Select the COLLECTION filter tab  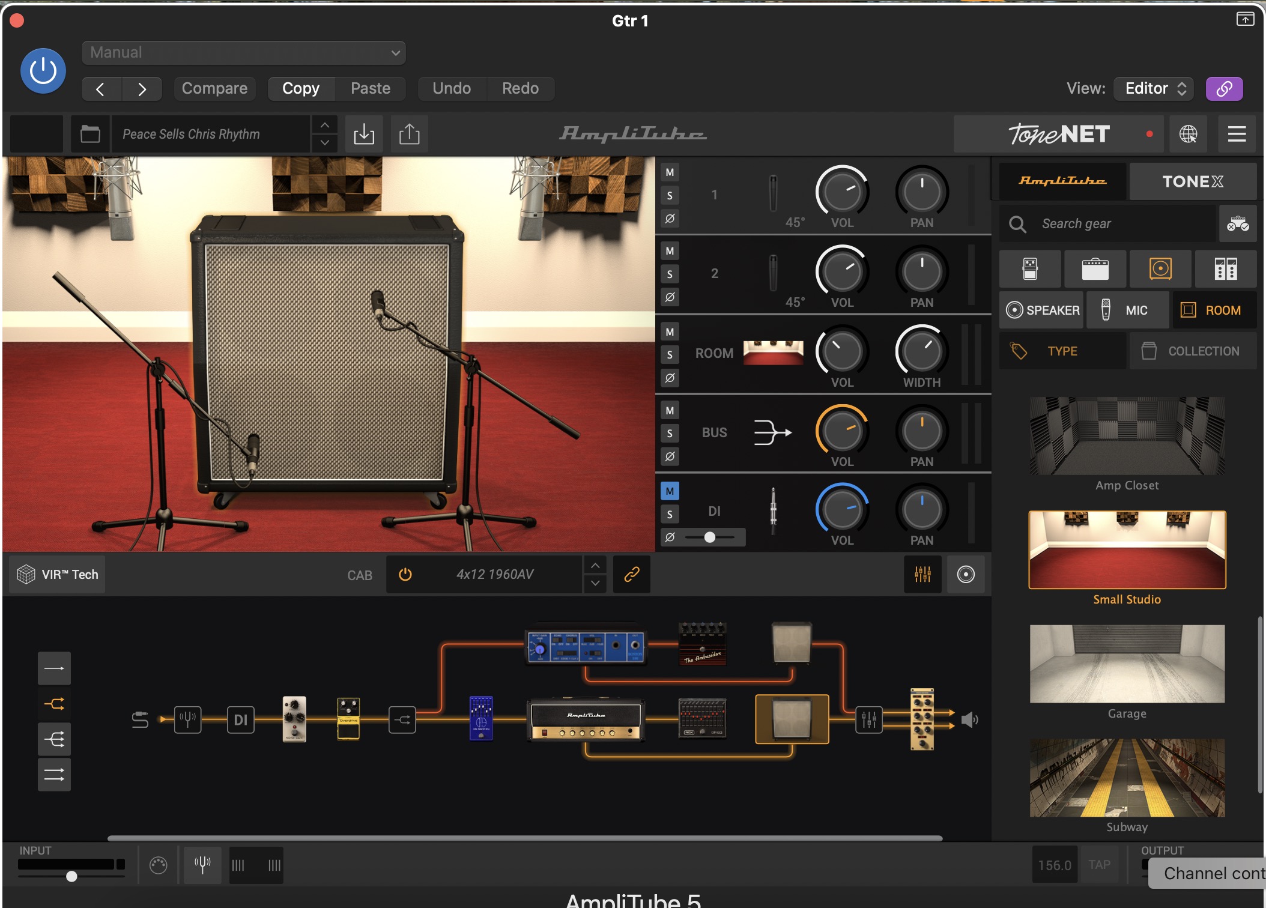[x=1193, y=351]
